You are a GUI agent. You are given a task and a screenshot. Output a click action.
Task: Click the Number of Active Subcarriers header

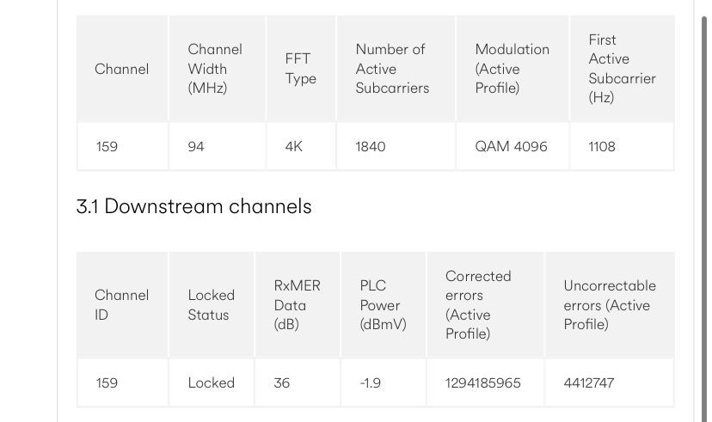[392, 69]
